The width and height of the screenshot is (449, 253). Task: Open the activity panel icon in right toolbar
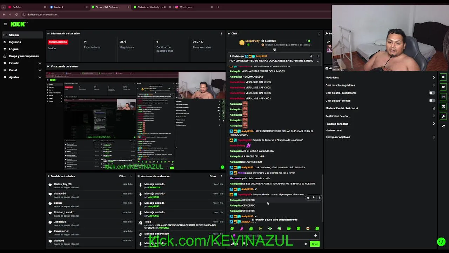click(443, 77)
